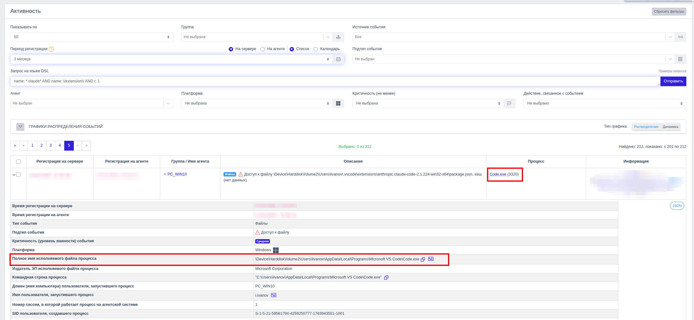Copy full process executable path

tap(423, 259)
